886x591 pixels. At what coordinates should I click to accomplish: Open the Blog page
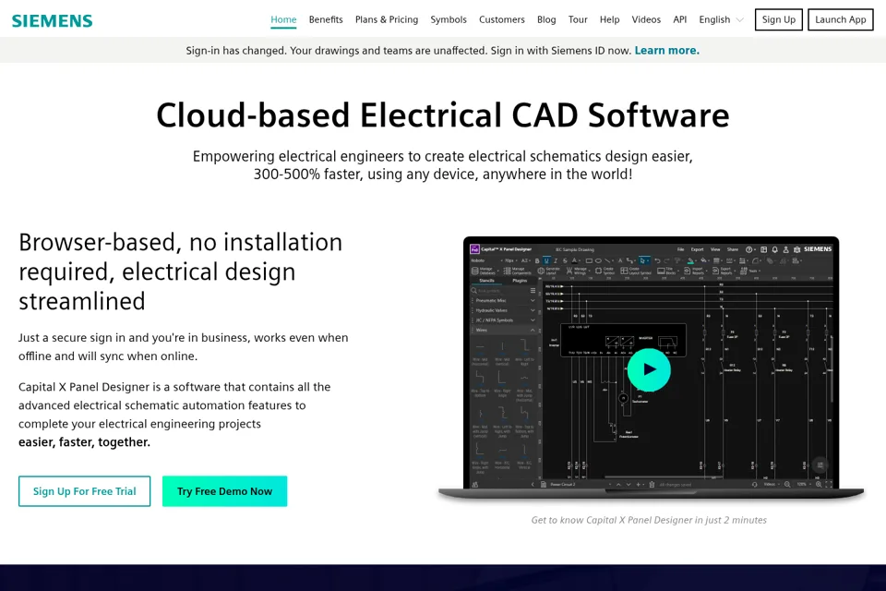tap(546, 19)
